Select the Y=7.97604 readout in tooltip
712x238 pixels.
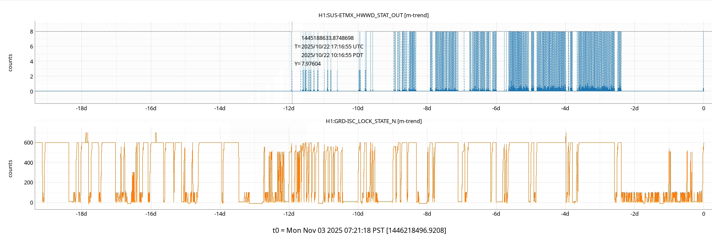click(307, 63)
